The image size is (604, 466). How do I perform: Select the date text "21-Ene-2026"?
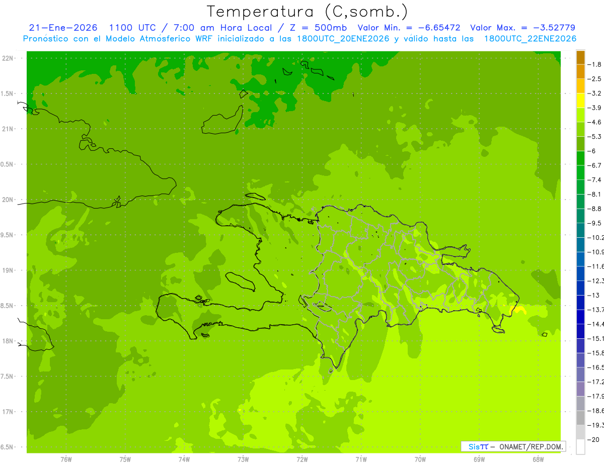click(x=63, y=28)
